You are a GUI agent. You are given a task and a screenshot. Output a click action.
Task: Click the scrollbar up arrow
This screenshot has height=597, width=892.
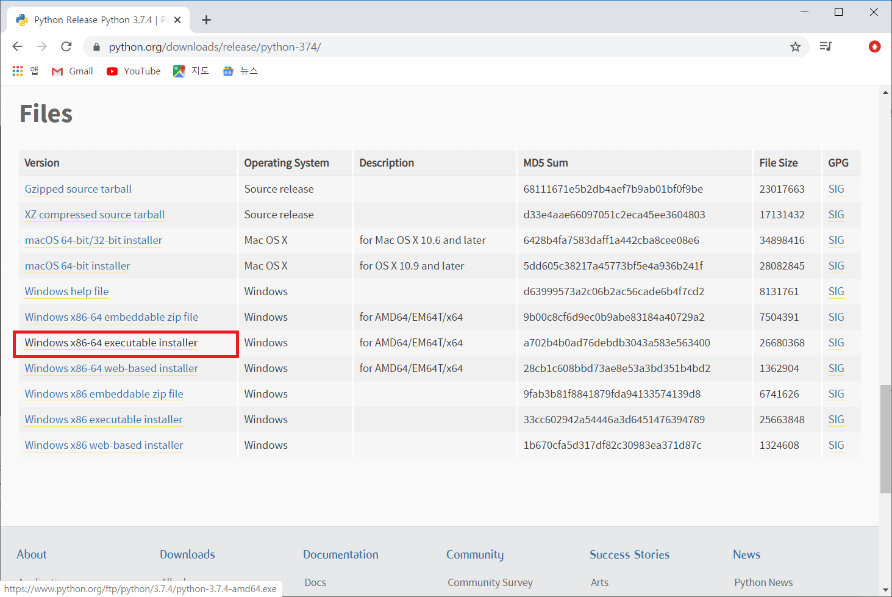[885, 93]
